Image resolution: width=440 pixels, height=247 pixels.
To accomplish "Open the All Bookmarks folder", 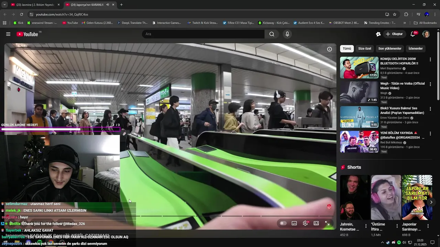I will pos(425,23).
